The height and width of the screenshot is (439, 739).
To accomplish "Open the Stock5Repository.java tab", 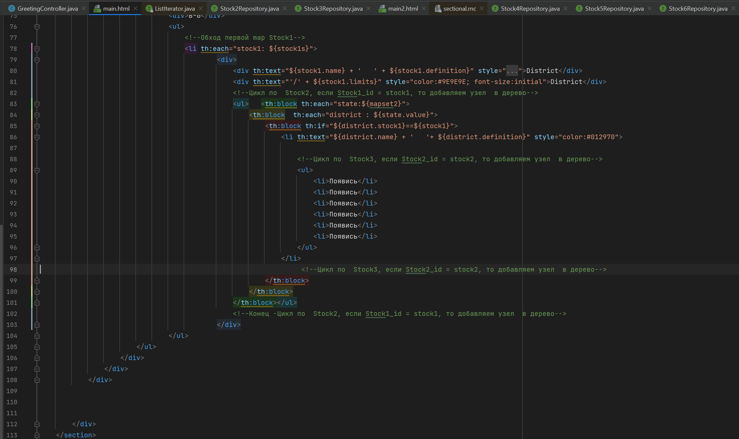I will [x=614, y=8].
